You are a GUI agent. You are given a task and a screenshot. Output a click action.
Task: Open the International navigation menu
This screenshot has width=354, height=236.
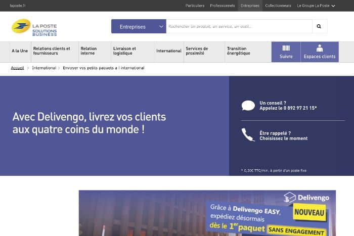(x=168, y=51)
